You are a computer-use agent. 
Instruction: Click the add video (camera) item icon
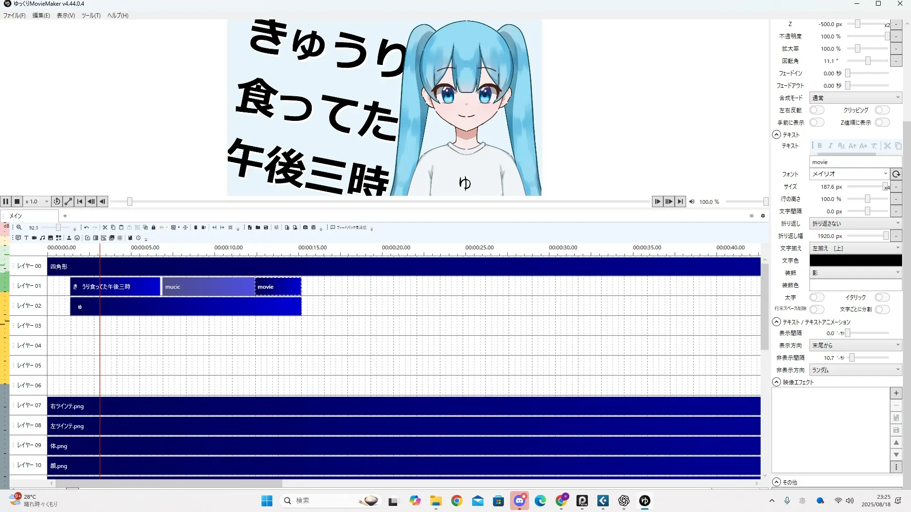pos(34,238)
